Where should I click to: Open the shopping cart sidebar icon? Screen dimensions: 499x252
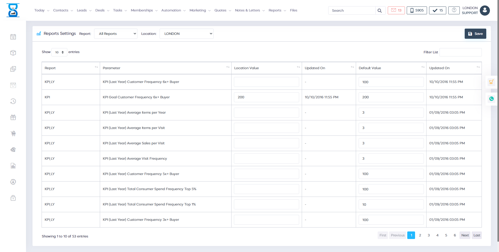(x=13, y=134)
